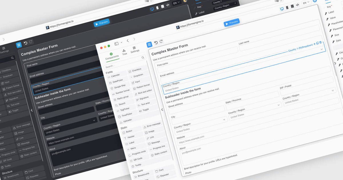Click the plus icon next to Country 1 (RsDropdown)
Screen dimensions: 343x180
315,44
